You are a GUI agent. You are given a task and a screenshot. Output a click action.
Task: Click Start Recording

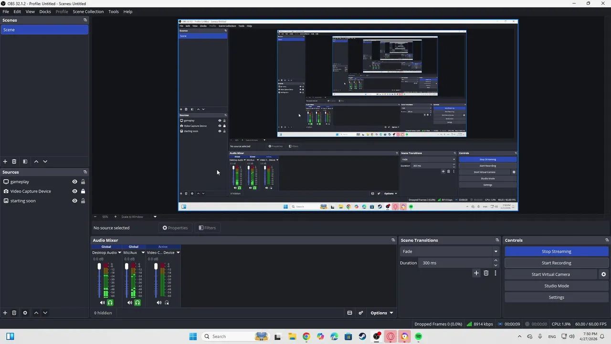pos(557,263)
